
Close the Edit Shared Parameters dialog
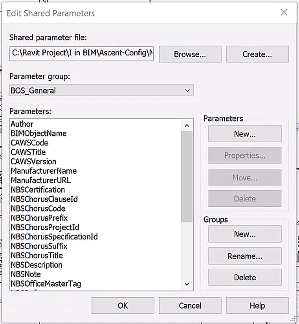tap(284, 13)
